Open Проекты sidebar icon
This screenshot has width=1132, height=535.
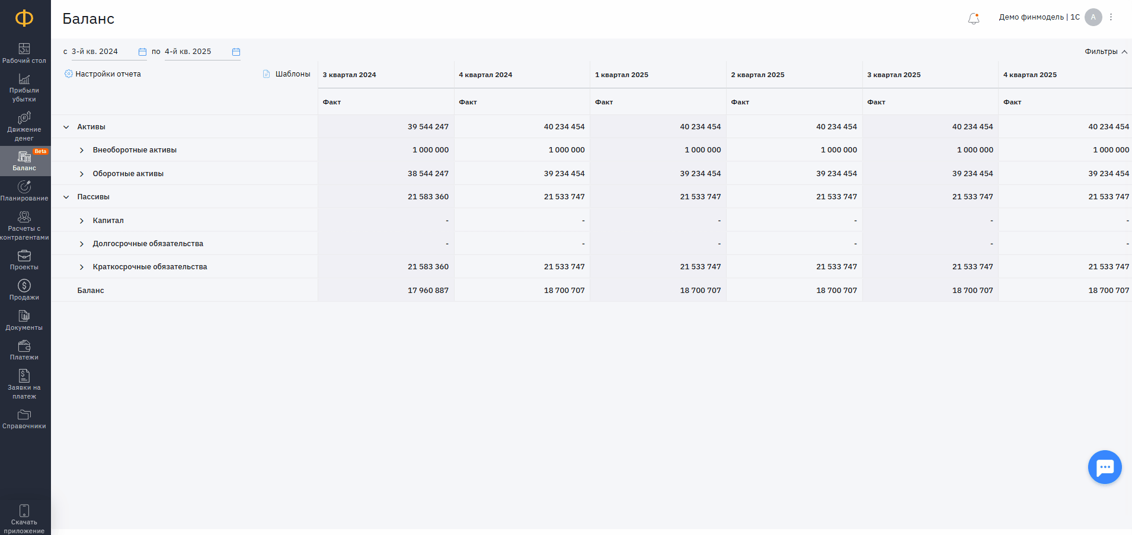24,256
